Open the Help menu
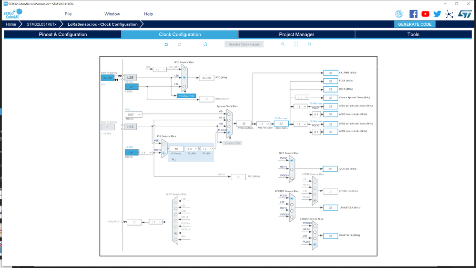The width and height of the screenshot is (476, 268). pos(149,14)
